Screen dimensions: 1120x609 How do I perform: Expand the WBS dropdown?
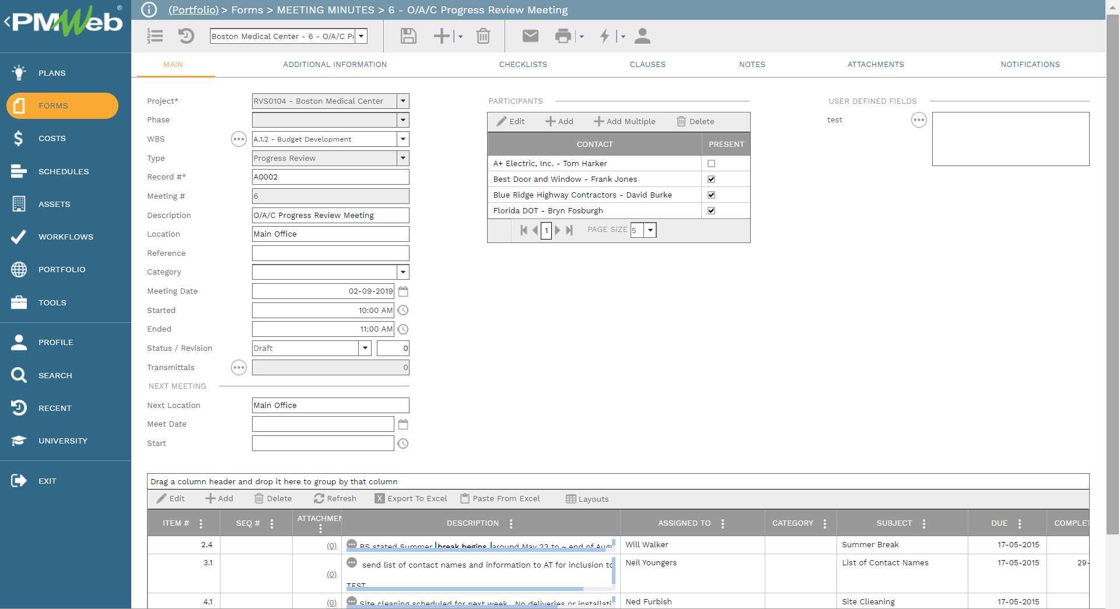[x=402, y=139]
